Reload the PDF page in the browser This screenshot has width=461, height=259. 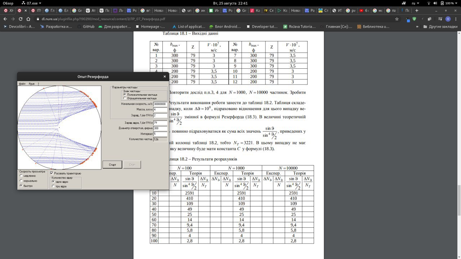tap(21, 19)
